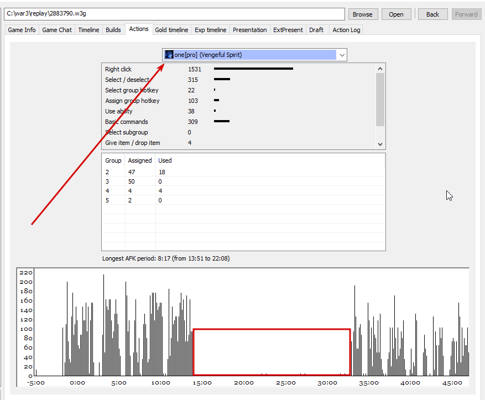
Task: Open the Game Chat tab
Action: 57,30
